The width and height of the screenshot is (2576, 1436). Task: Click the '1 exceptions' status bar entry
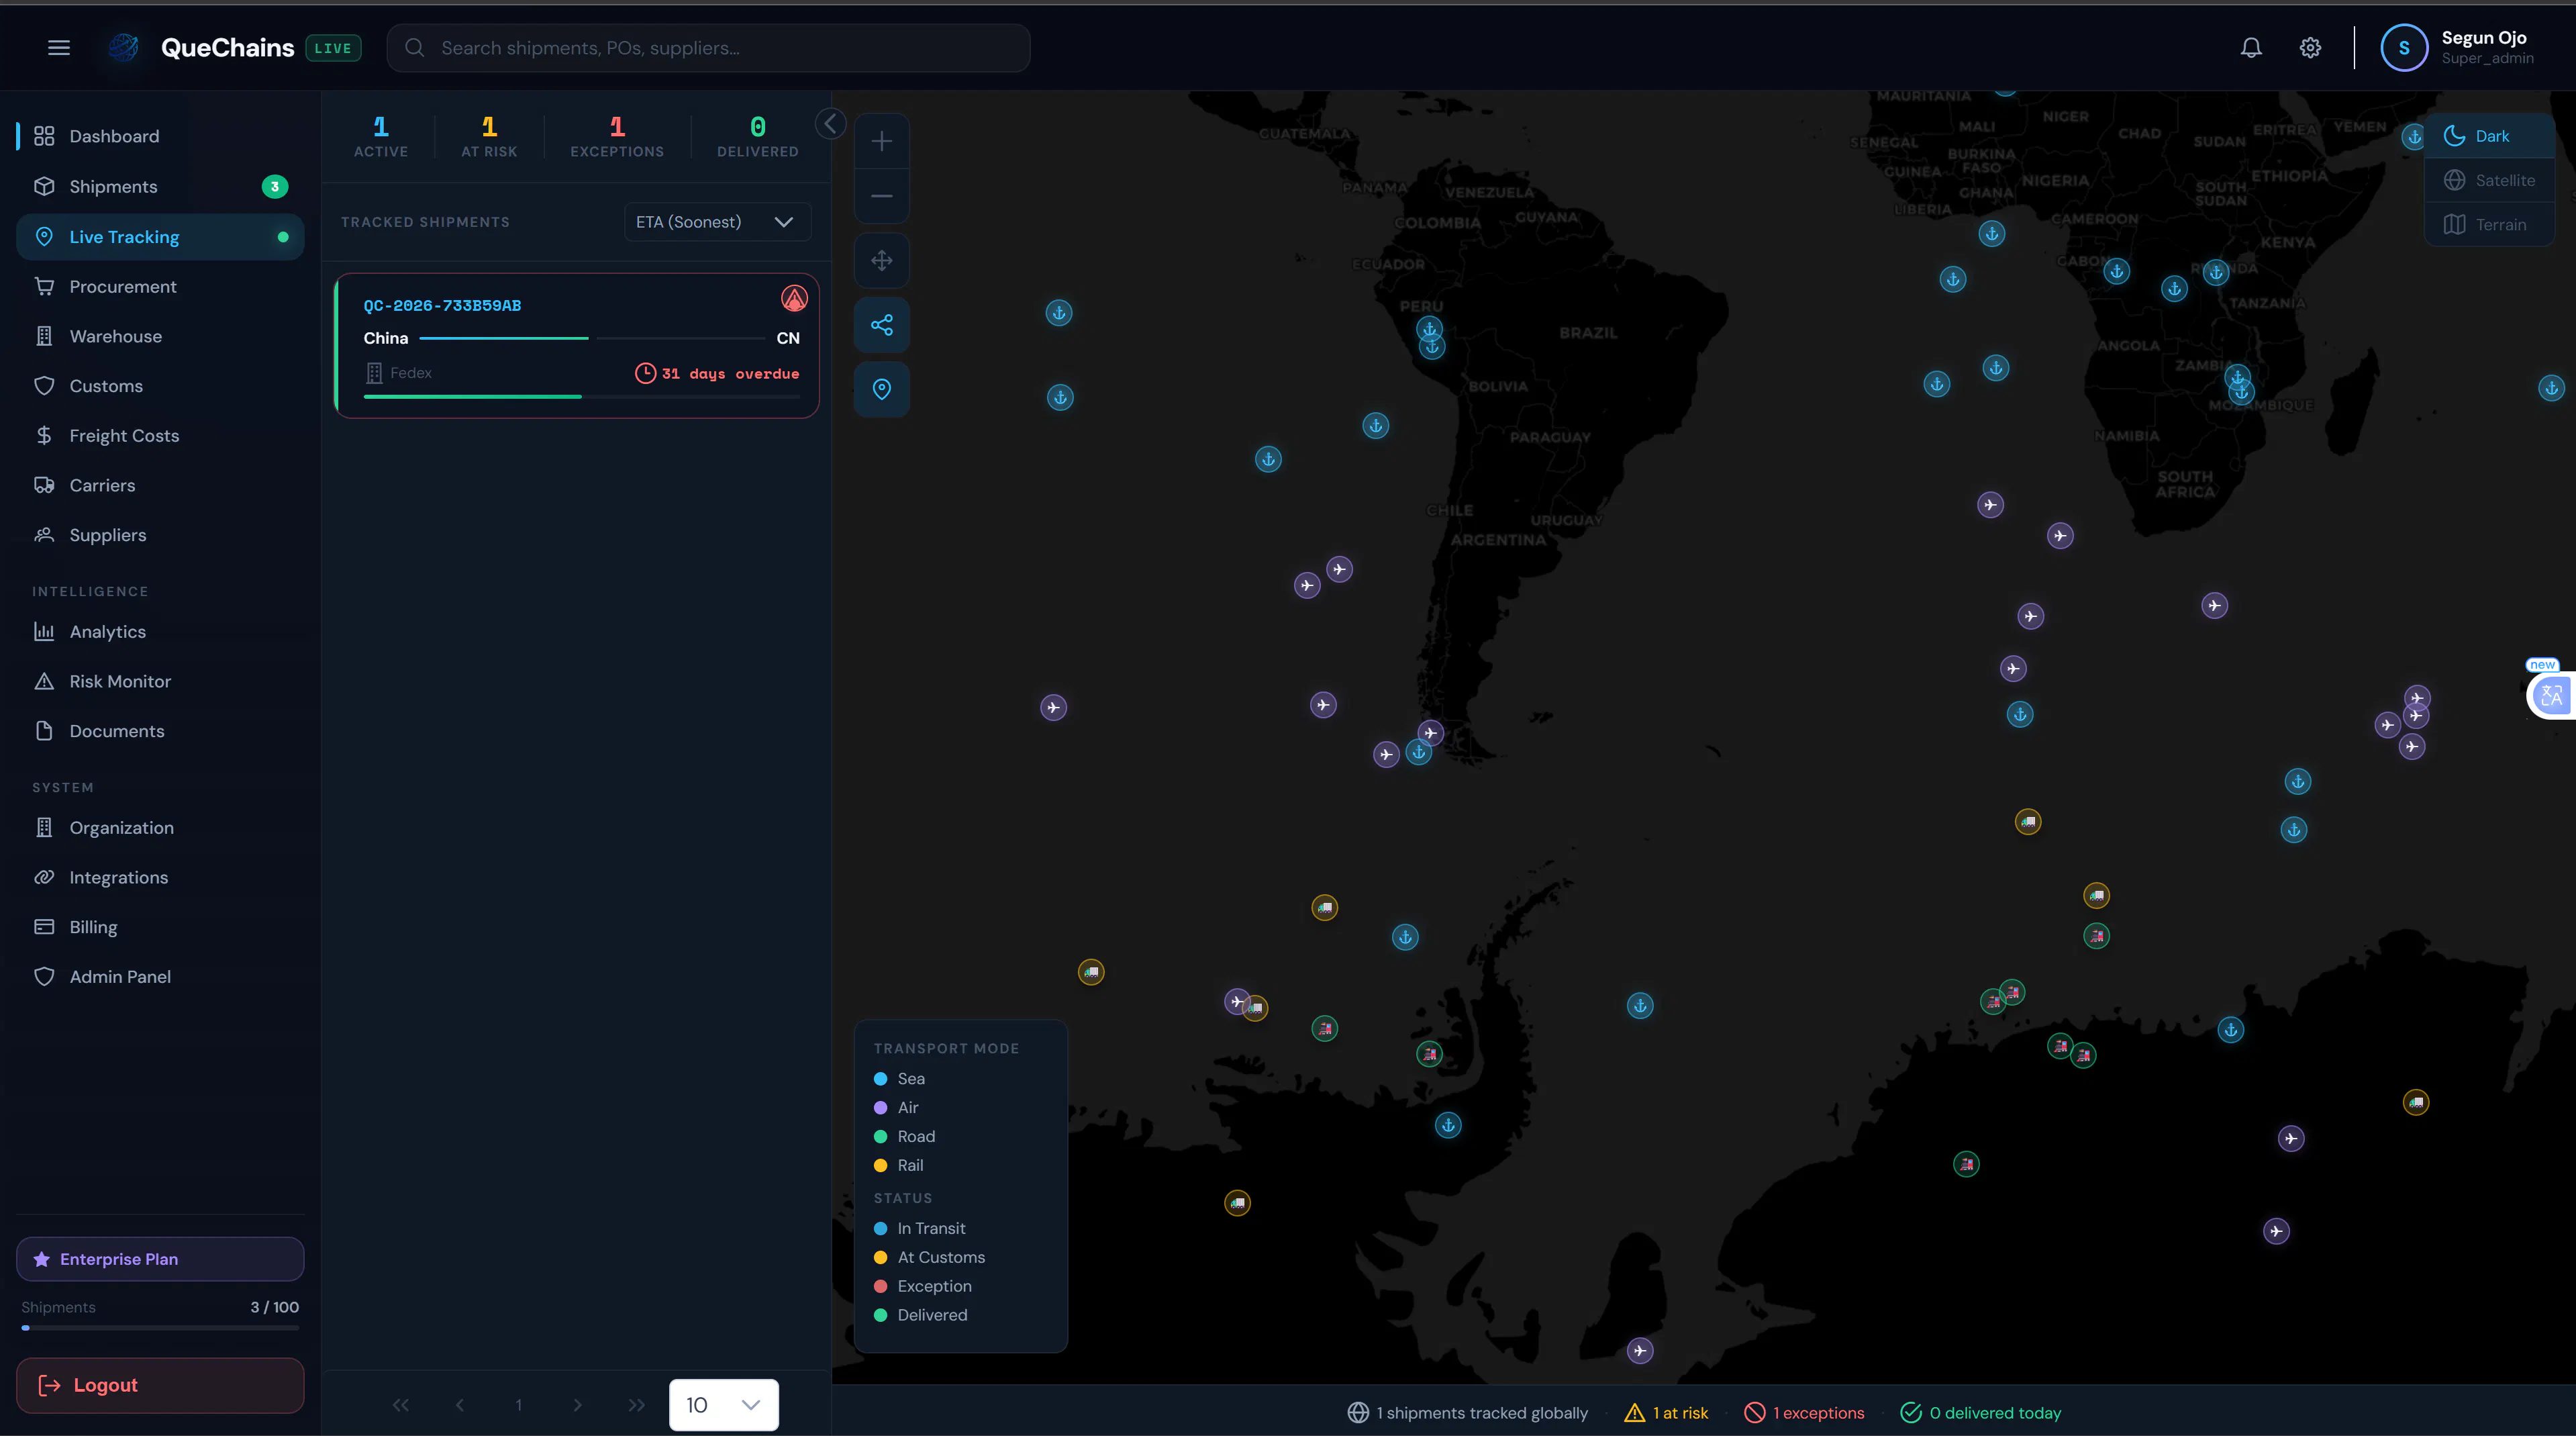click(1804, 1413)
